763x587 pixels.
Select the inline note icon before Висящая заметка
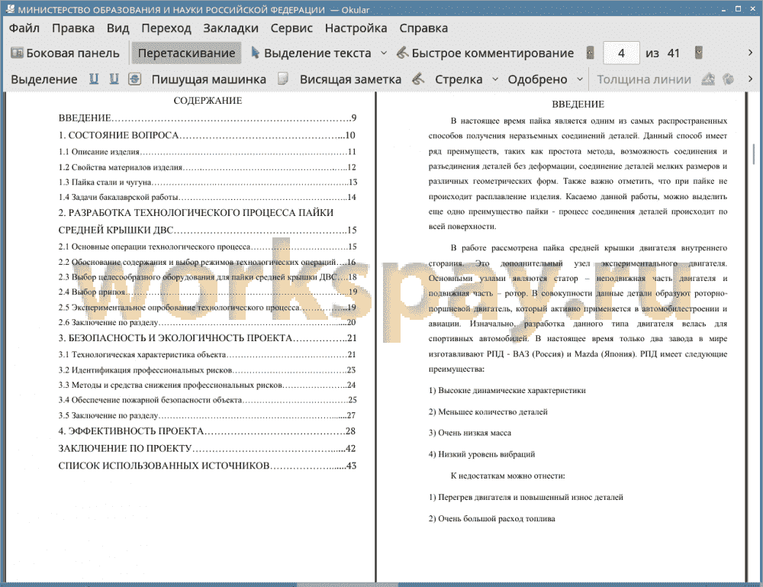click(283, 79)
